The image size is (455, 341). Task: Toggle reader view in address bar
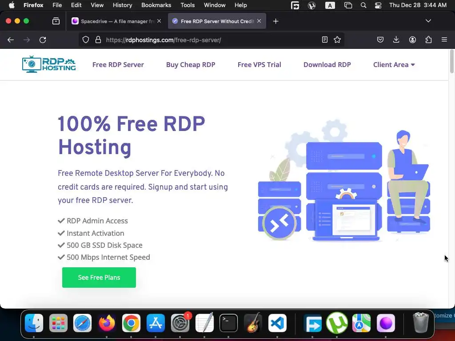[x=325, y=40]
